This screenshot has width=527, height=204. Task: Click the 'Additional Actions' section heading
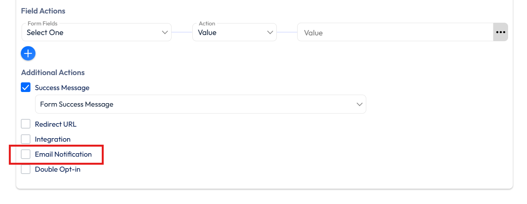pos(53,72)
